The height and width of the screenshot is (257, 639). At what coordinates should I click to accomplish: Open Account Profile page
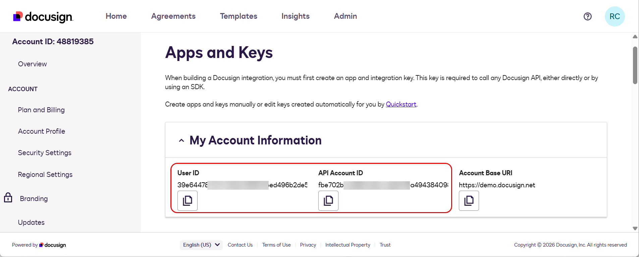click(x=42, y=131)
